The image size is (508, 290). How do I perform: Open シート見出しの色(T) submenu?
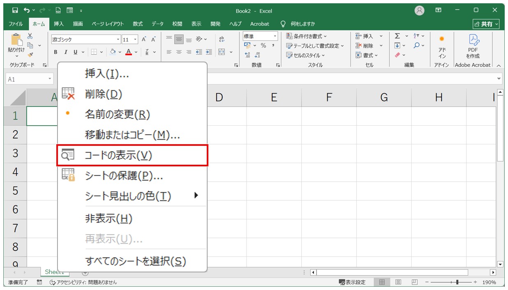pos(132,196)
